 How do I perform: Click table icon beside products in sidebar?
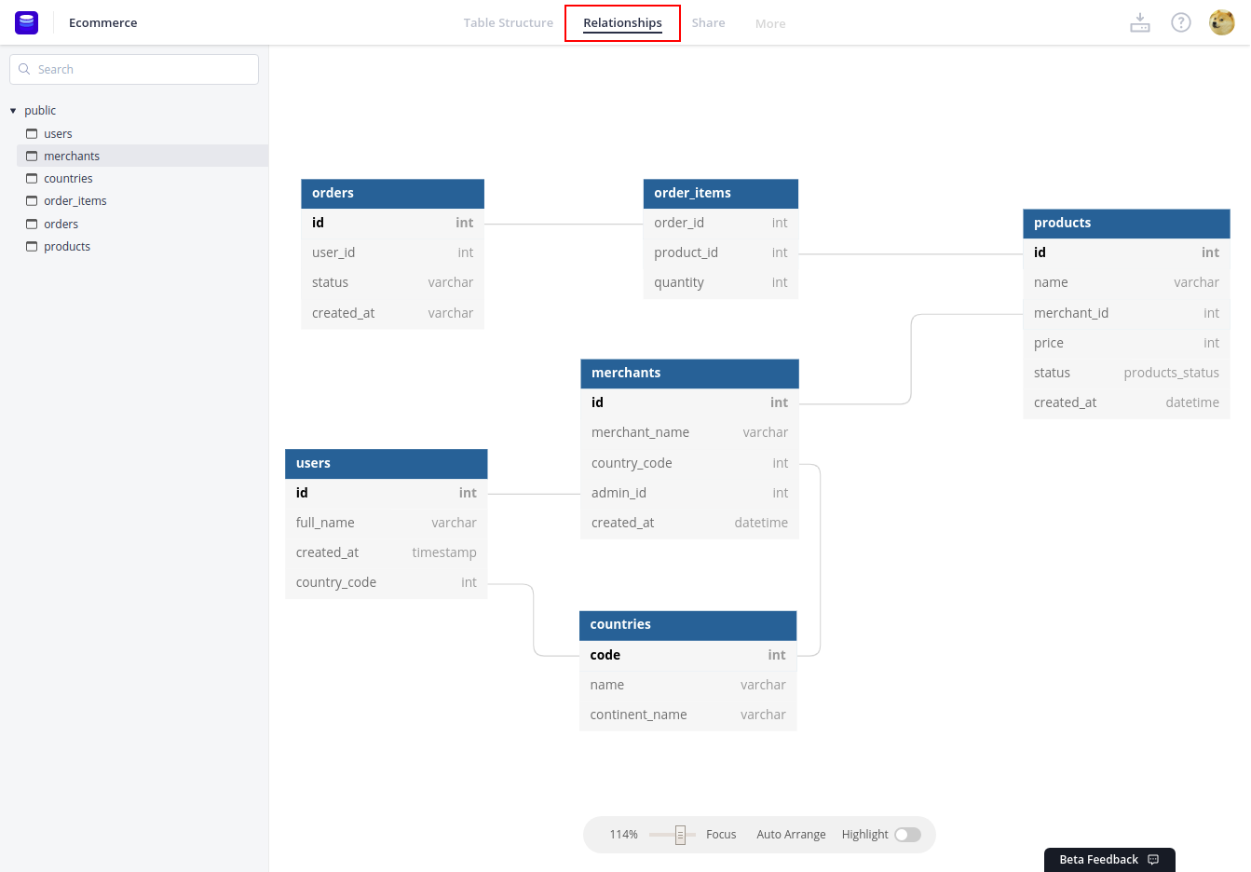(x=32, y=246)
